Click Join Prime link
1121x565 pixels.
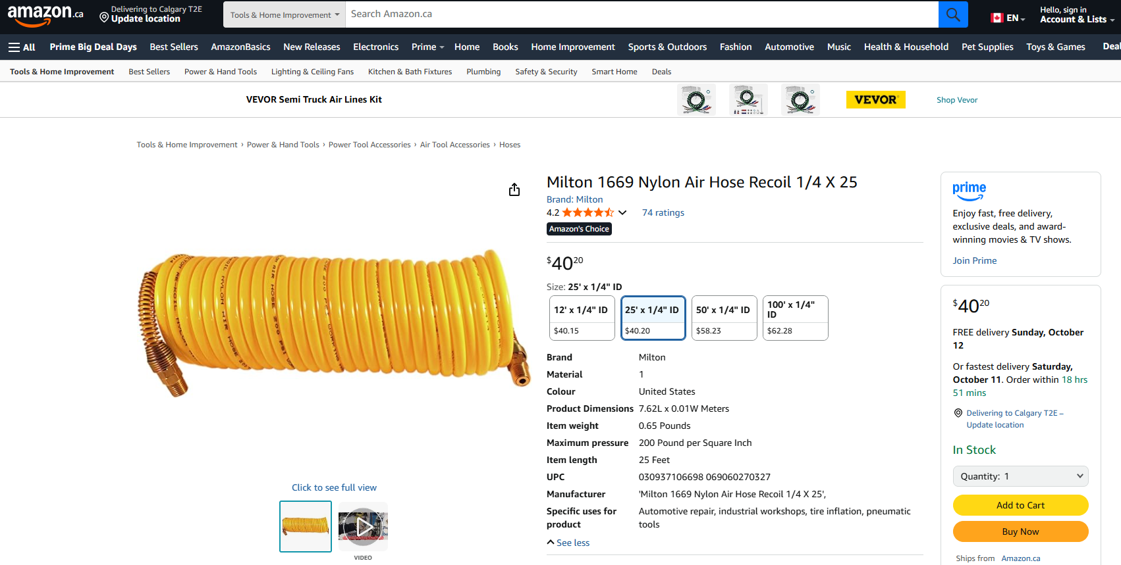click(974, 260)
